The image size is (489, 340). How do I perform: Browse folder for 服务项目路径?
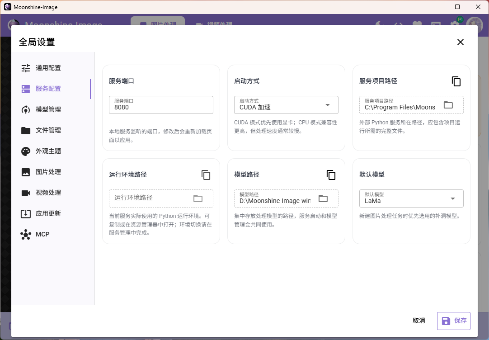pyautogui.click(x=448, y=105)
